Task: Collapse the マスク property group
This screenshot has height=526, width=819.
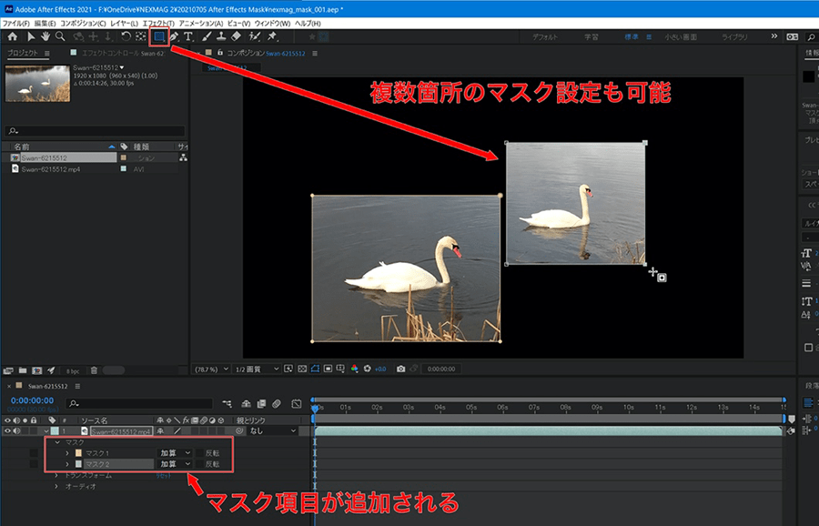Action: point(56,442)
